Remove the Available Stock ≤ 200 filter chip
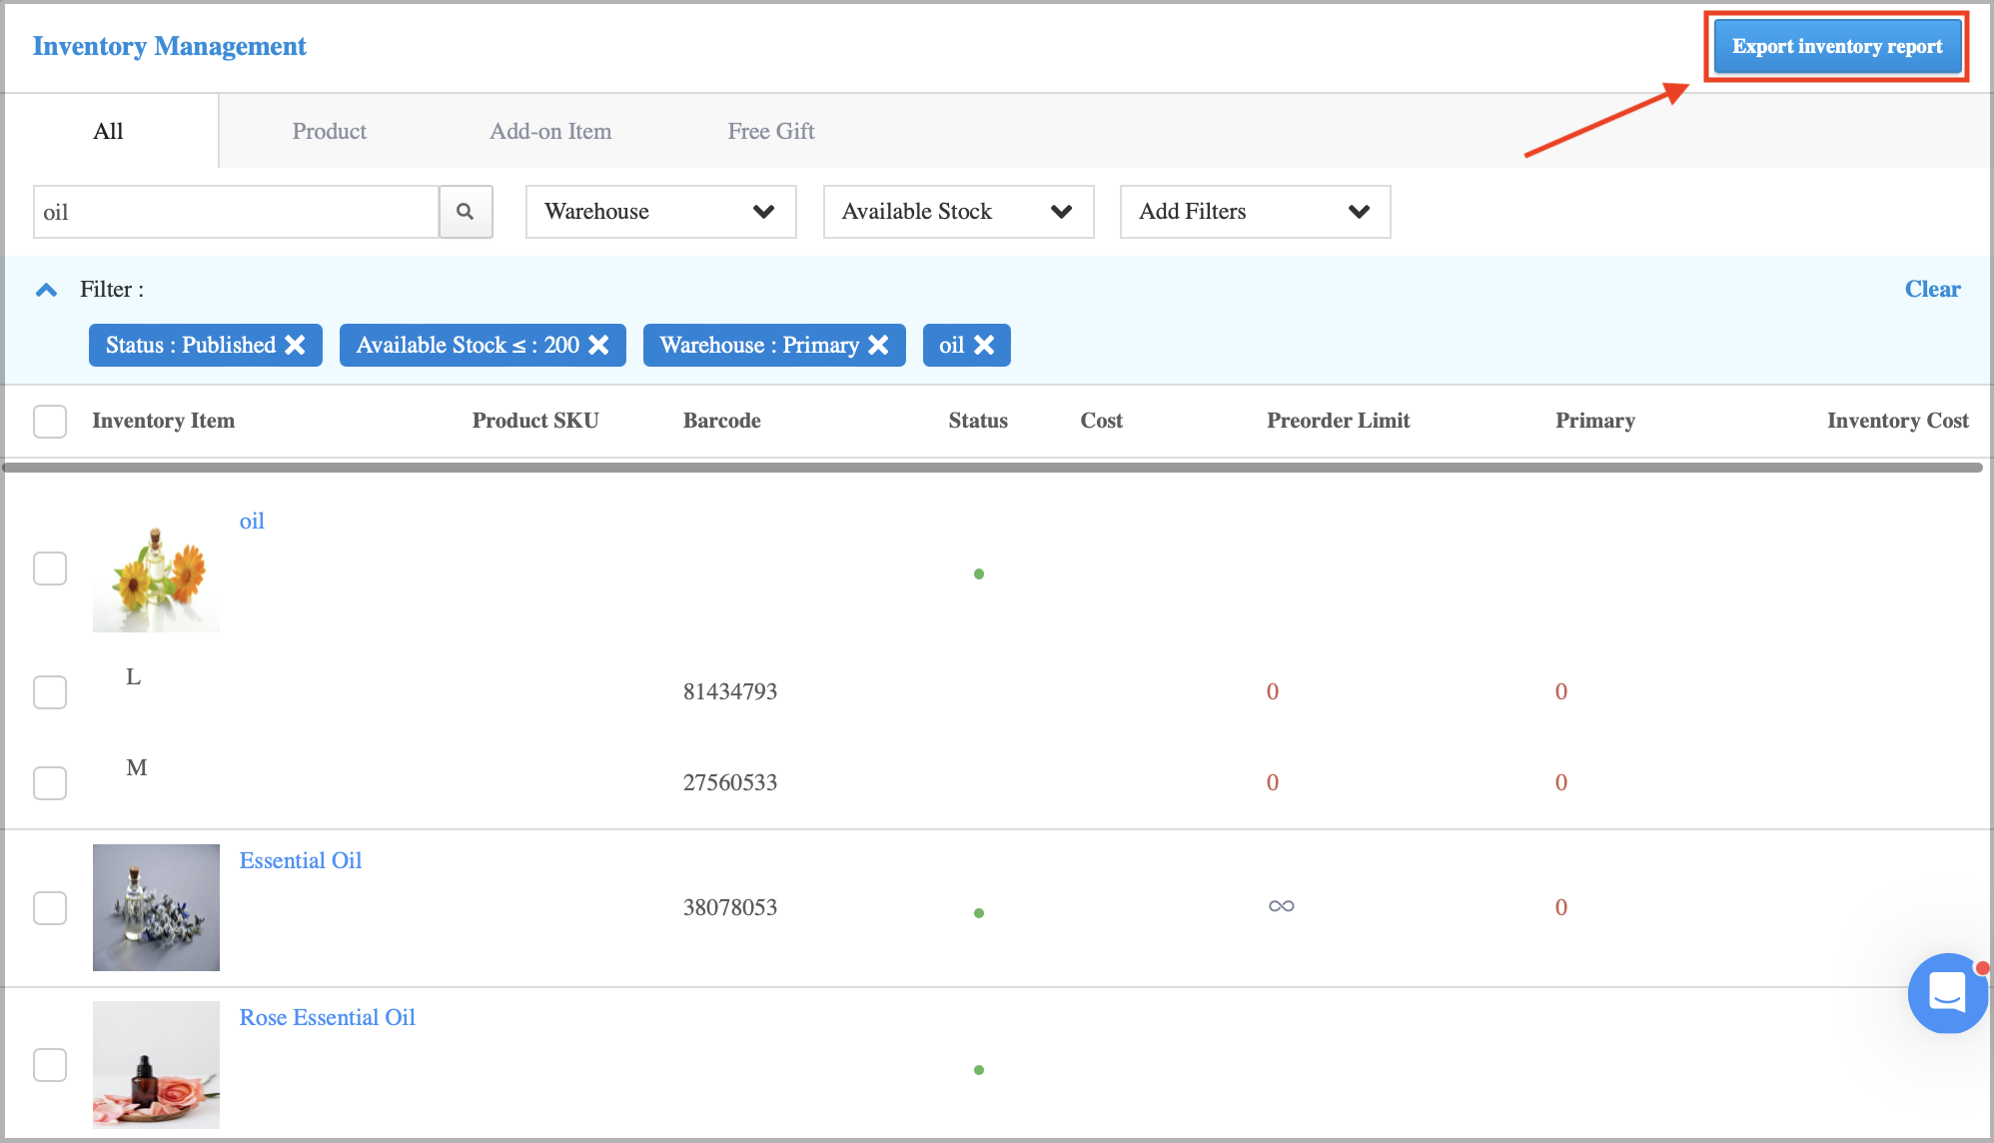The image size is (1994, 1143). click(x=598, y=345)
